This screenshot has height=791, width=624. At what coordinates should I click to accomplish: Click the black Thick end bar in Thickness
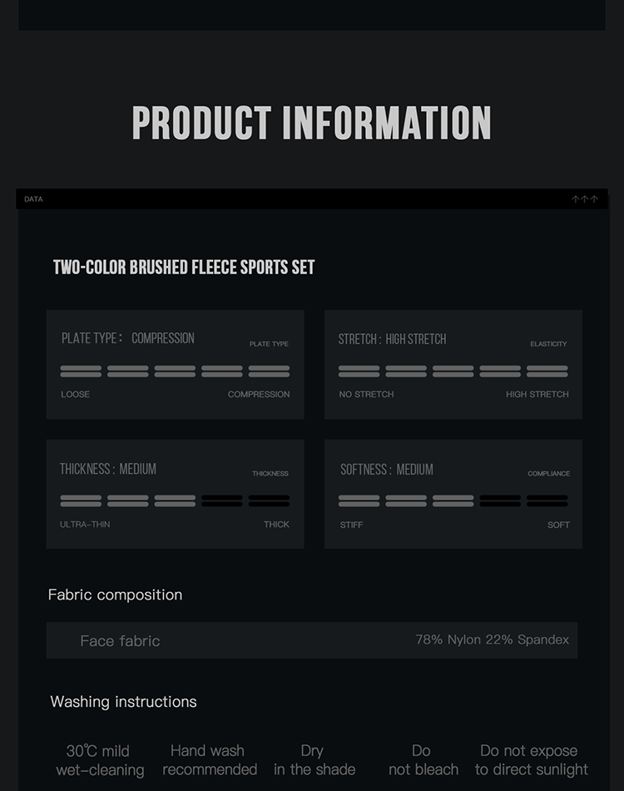pyautogui.click(x=269, y=501)
